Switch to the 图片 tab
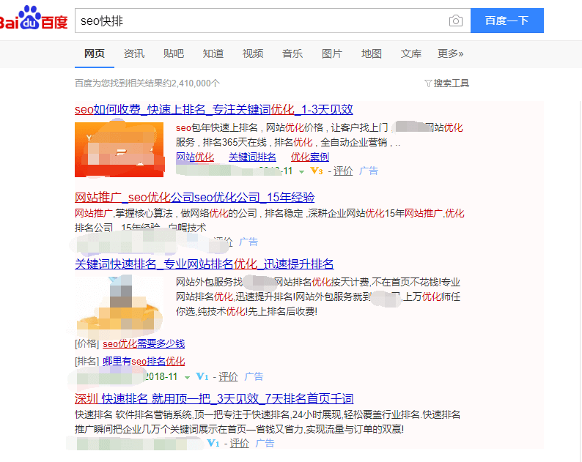 (x=332, y=54)
